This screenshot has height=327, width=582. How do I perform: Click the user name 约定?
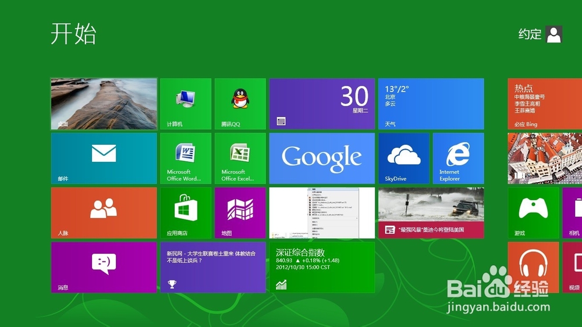(x=530, y=34)
